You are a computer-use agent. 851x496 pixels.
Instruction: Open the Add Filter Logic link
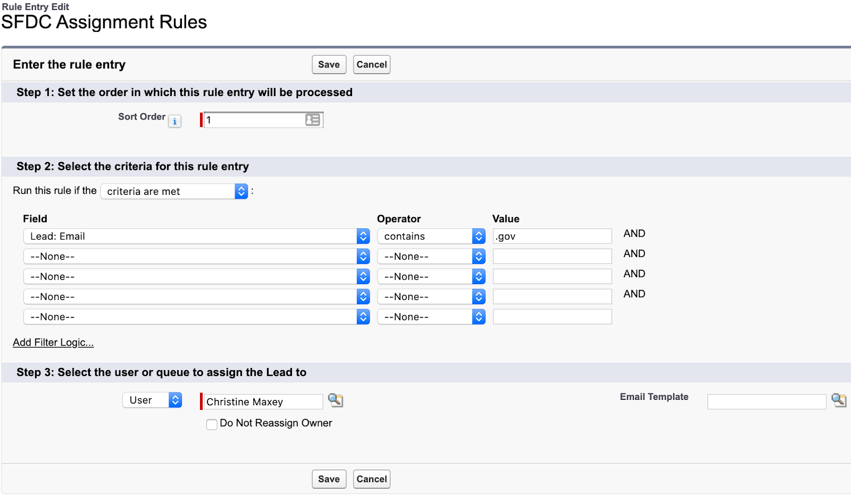[53, 343]
